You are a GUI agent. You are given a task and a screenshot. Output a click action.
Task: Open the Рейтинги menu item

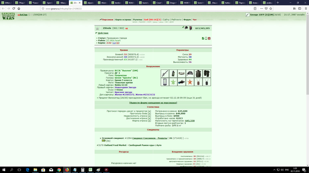176,20
